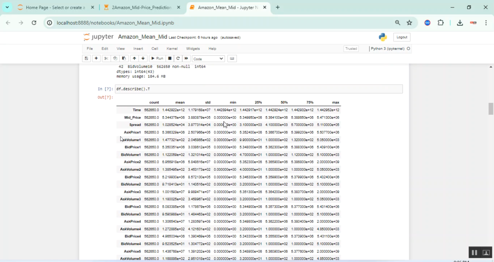Screen dimensions: 494x262
Task: Open the cell type Code dropdown
Action: 208,59
